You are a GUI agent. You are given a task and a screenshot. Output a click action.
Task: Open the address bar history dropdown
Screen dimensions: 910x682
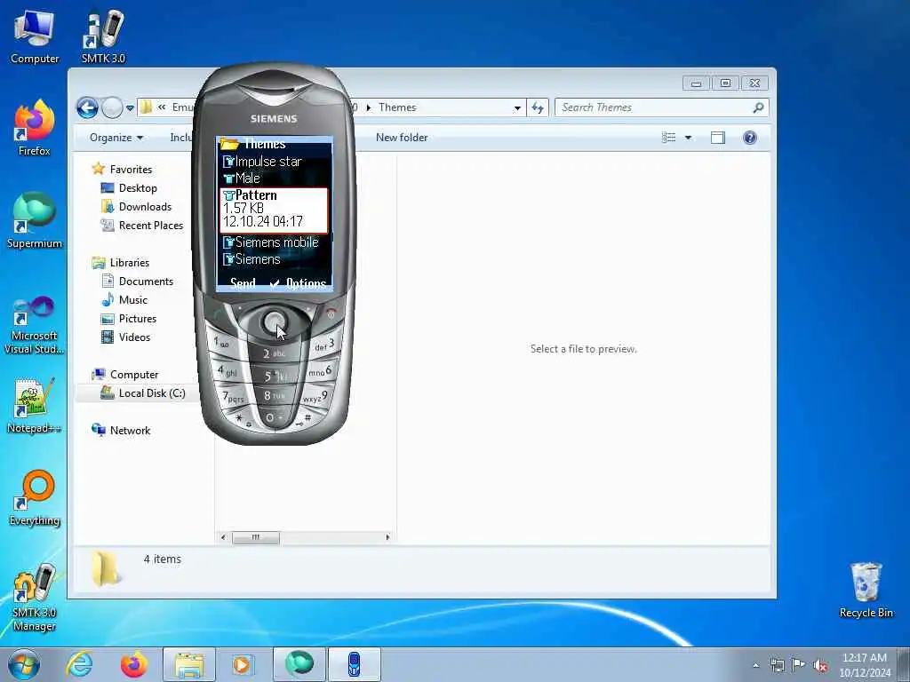[517, 107]
